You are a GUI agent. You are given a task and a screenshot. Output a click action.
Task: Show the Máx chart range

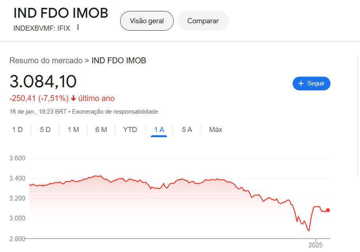tap(215, 130)
